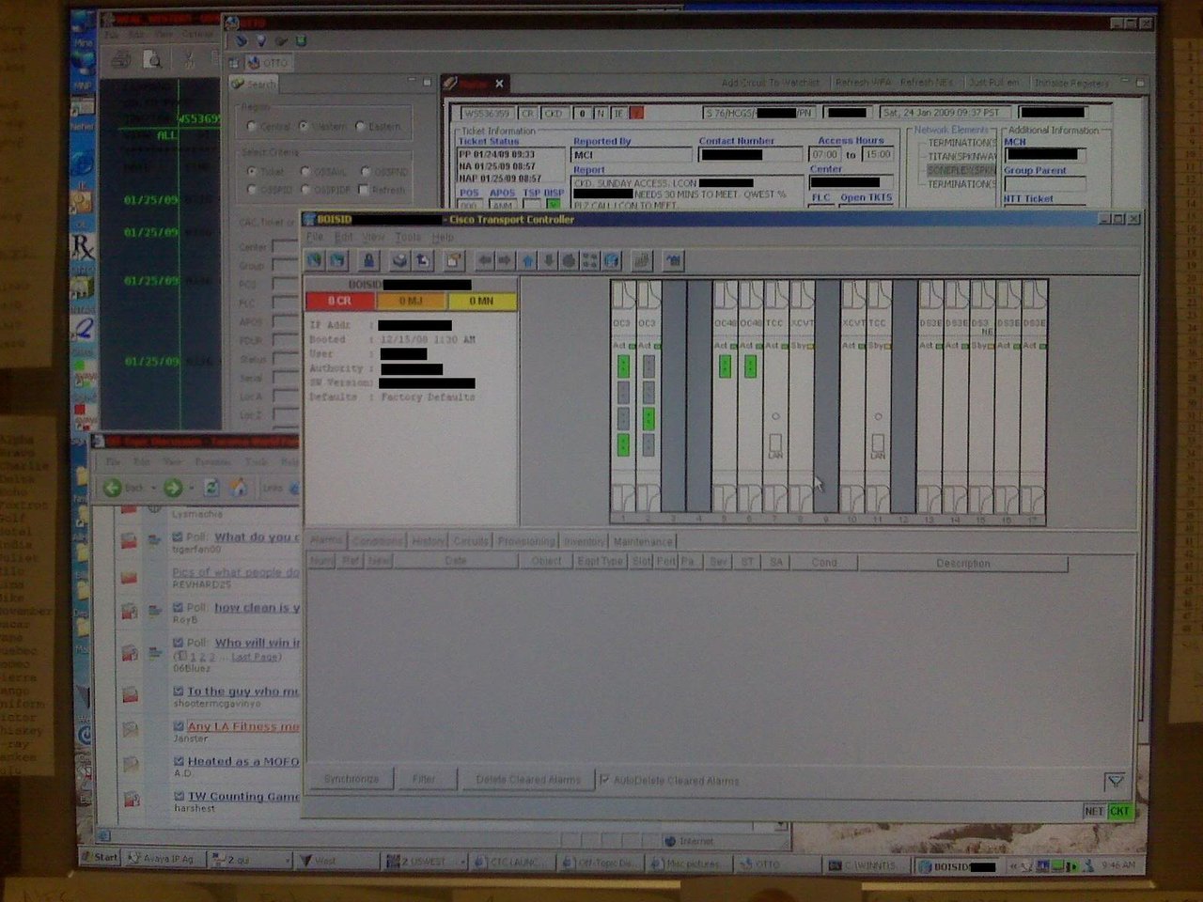Switch to the Inventory tab

(x=585, y=541)
